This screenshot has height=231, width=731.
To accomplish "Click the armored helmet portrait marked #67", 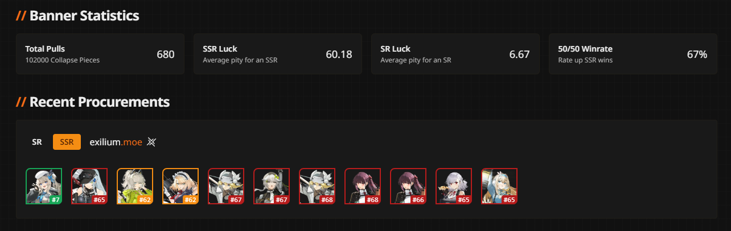I will [x=226, y=186].
